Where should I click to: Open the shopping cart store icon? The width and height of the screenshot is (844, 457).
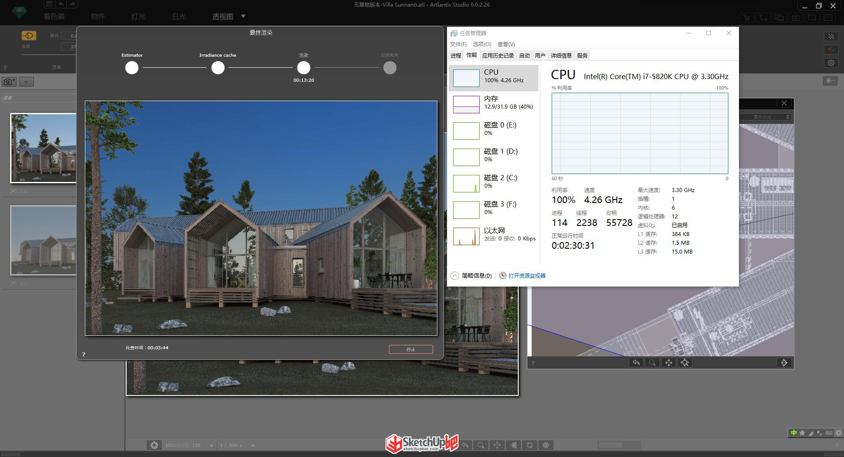pos(746,18)
